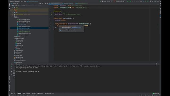Click the build hammer icon
The image size is (170, 96).
100,1
